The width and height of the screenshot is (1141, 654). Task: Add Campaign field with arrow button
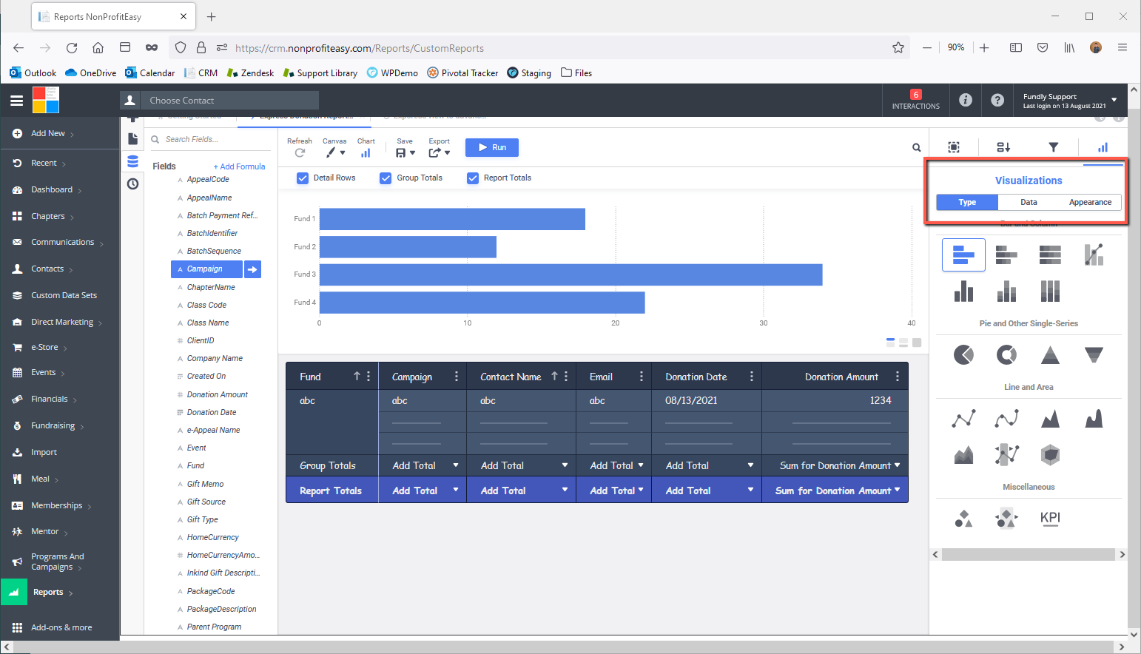pyautogui.click(x=253, y=269)
